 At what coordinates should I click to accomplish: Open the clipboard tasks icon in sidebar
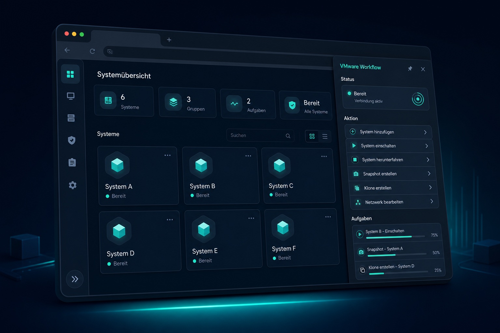(x=72, y=162)
